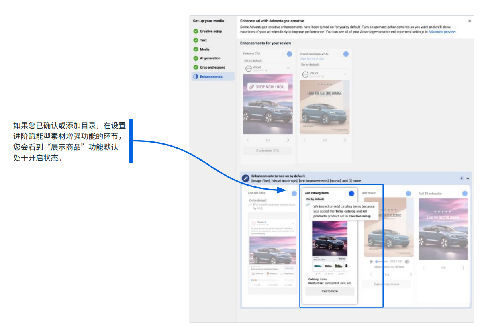This screenshot has height=329, width=480.
Task: Click the music volume speaker icon
Action: pyautogui.click(x=407, y=262)
